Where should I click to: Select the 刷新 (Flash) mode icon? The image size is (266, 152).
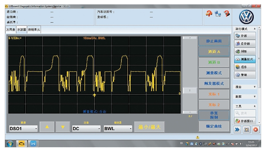245,51
